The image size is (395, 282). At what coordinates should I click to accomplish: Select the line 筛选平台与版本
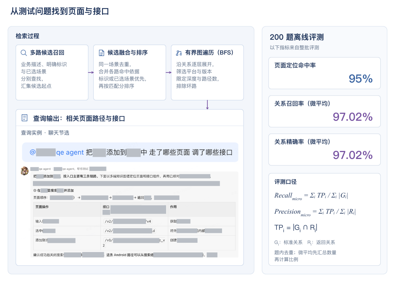194,72
